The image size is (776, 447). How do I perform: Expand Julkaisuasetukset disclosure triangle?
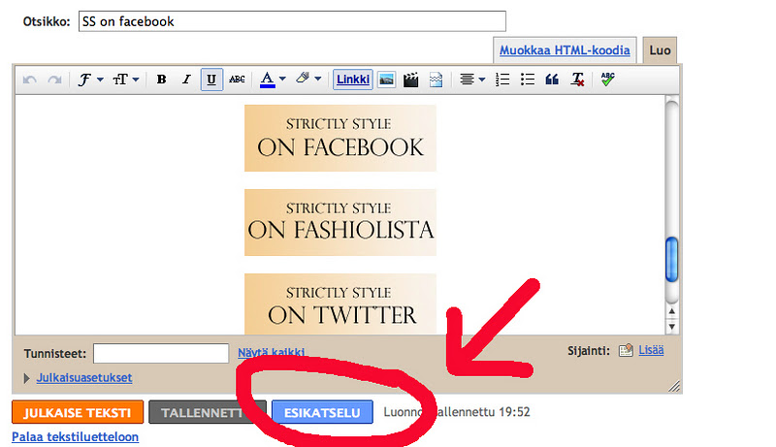(27, 378)
